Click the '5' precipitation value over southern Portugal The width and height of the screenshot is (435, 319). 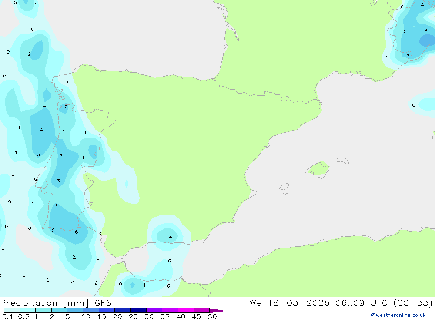(77, 232)
